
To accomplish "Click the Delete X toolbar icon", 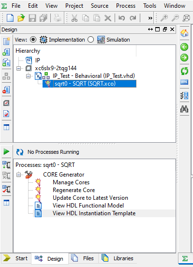I will pos(108,18).
